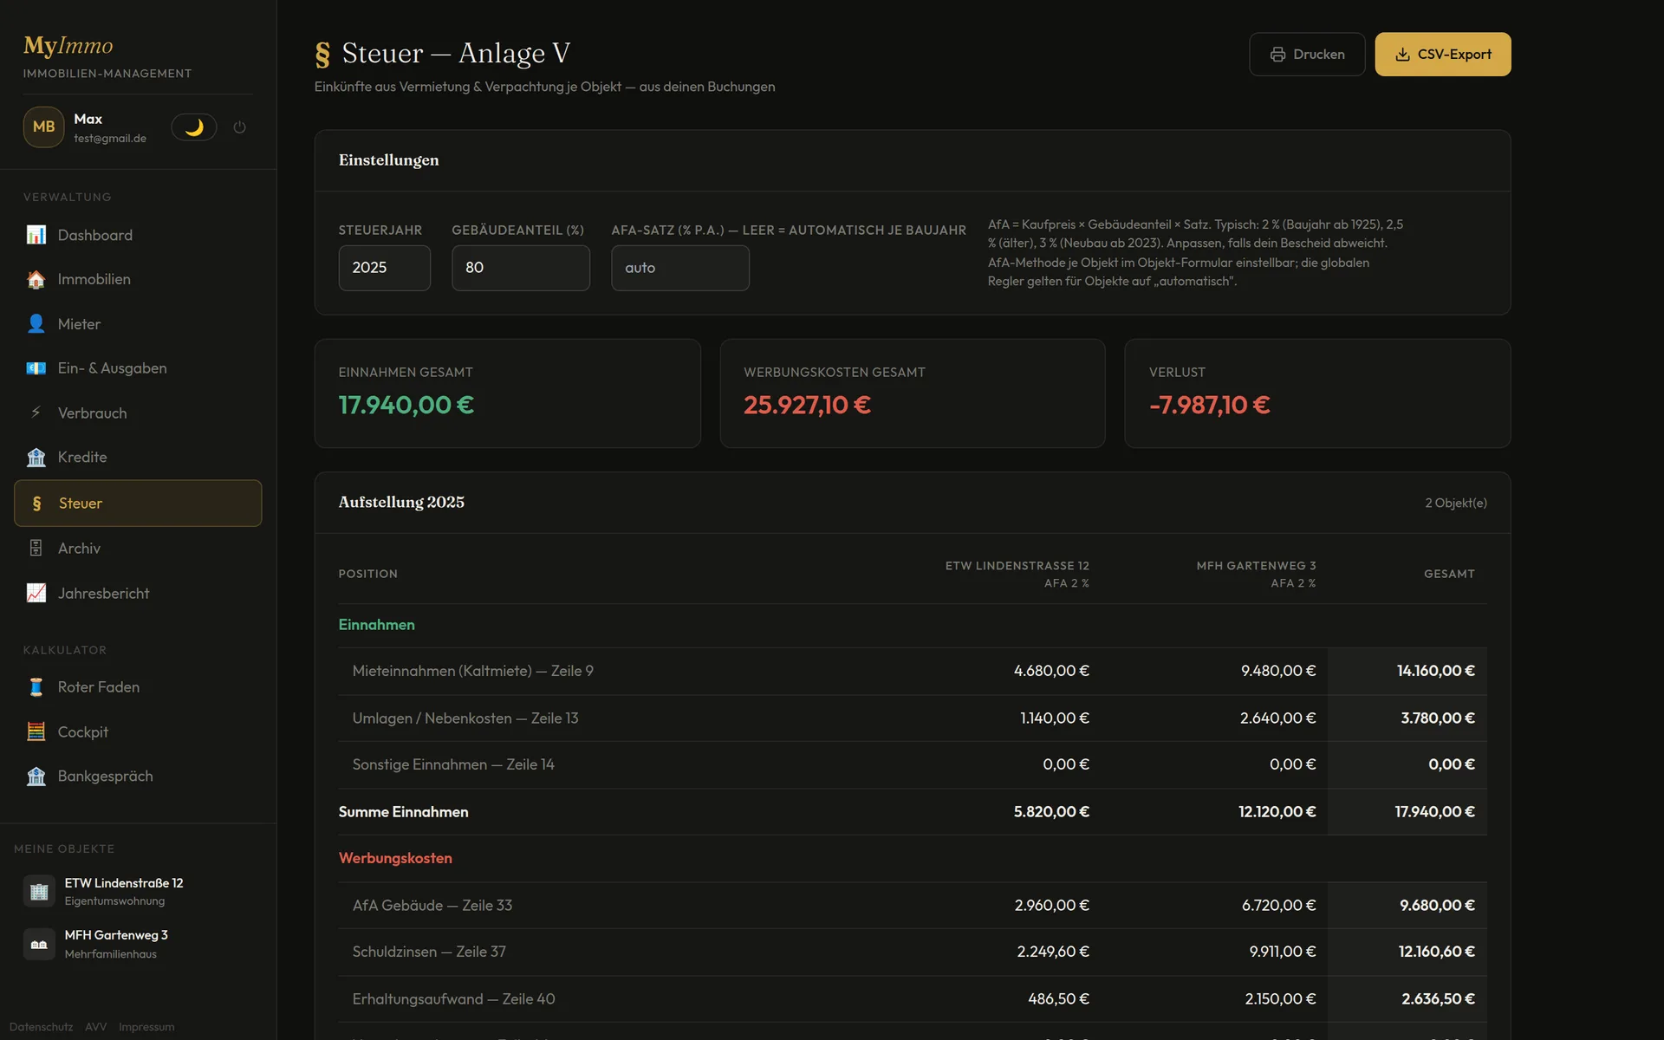
Task: Click the Gebäudeanteil percentage field
Action: coord(521,268)
